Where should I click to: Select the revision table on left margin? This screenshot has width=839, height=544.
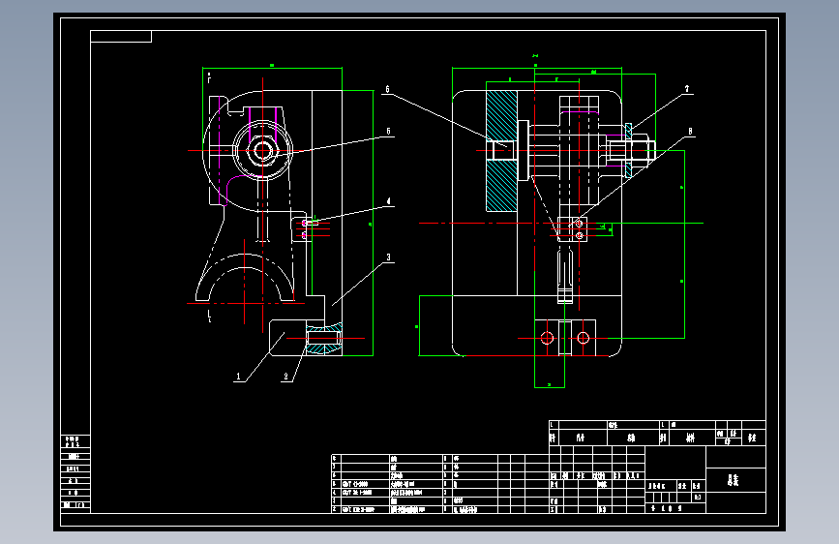click(75, 472)
